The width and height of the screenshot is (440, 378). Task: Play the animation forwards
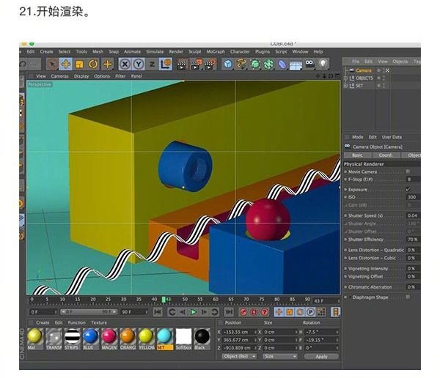click(x=193, y=312)
